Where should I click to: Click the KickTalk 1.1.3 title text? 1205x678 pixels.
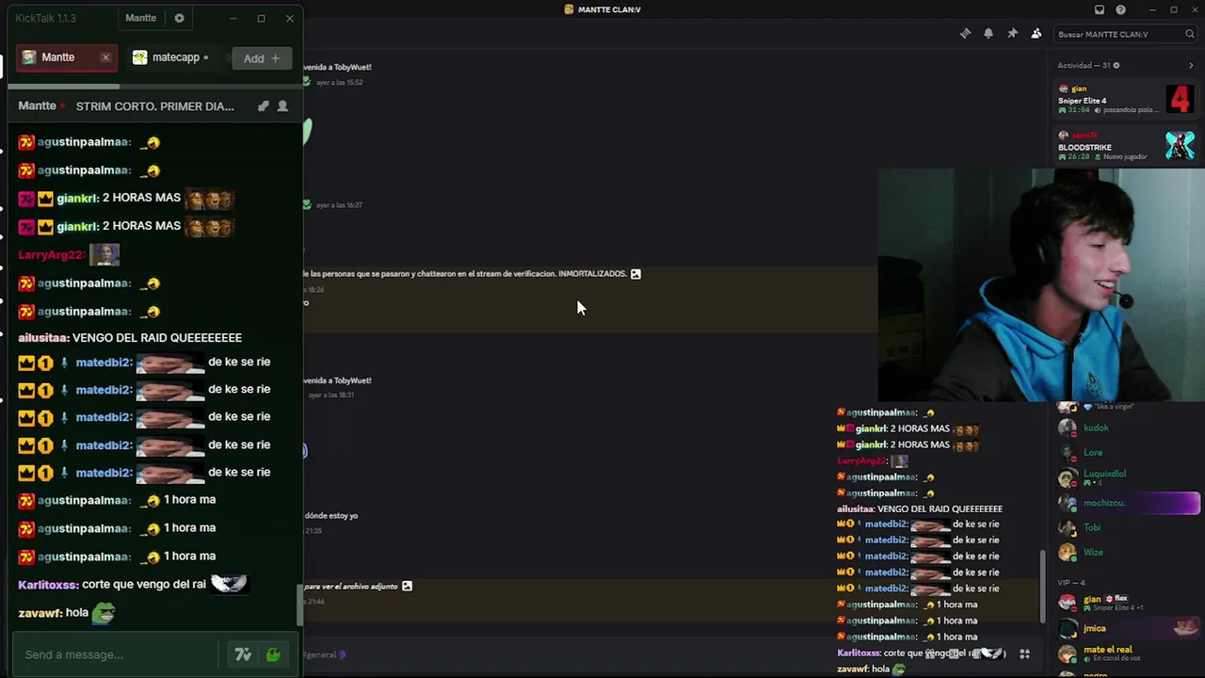coord(45,18)
